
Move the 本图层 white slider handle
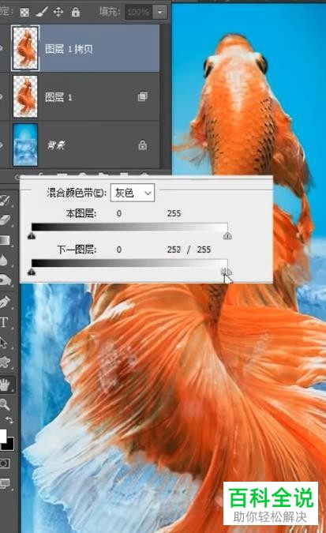click(x=227, y=235)
